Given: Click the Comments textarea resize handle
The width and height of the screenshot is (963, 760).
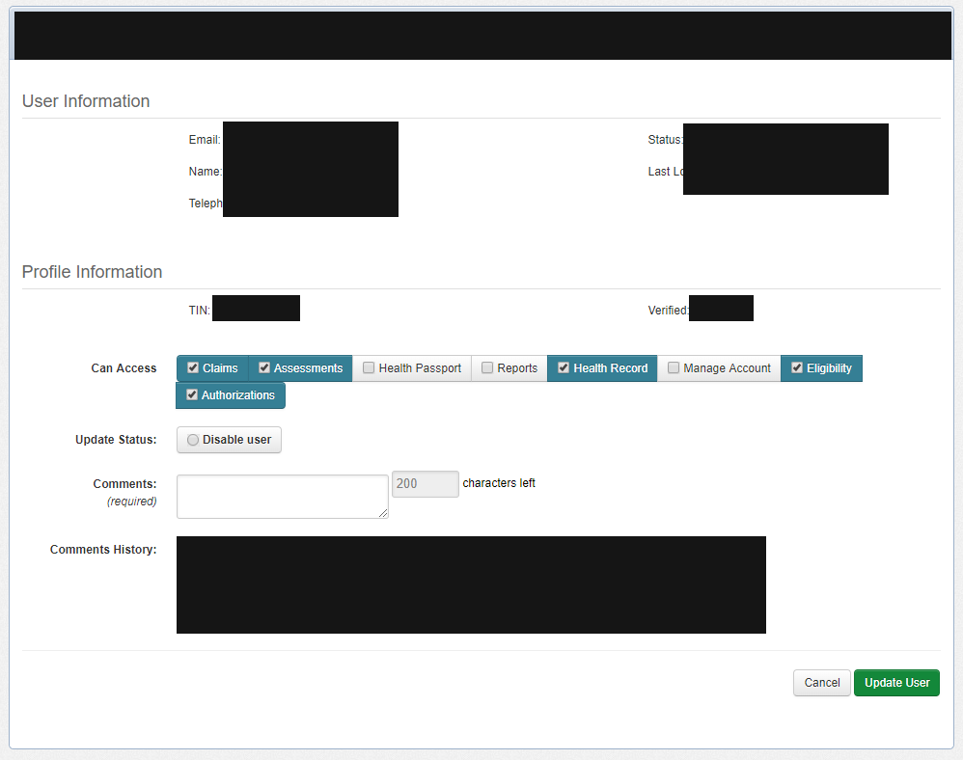Looking at the screenshot, I should pyautogui.click(x=383, y=513).
